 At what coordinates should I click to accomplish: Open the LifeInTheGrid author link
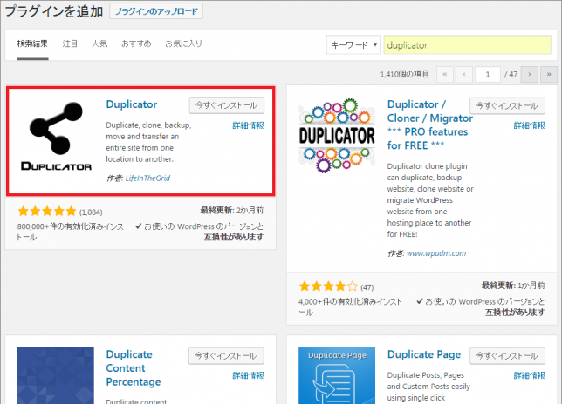[x=147, y=178]
